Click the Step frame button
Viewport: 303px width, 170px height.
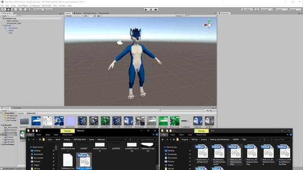(156, 9)
